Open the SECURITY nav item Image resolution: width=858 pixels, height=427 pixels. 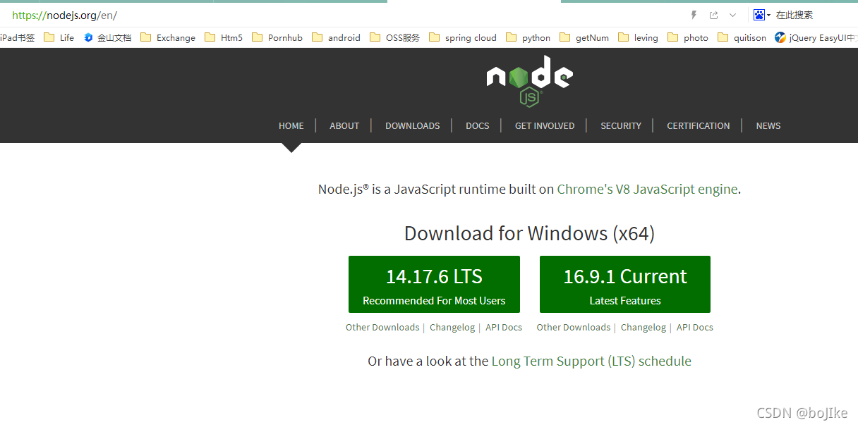621,125
